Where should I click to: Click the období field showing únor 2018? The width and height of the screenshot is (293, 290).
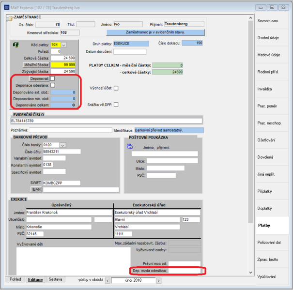tap(133, 280)
